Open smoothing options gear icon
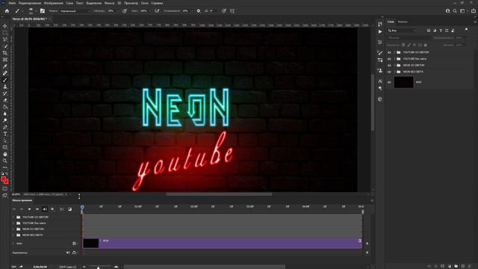Viewport: 478px width, 269px height. (199, 11)
